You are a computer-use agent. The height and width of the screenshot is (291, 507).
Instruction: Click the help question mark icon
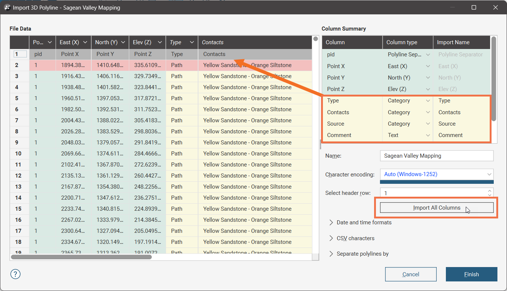tap(16, 274)
